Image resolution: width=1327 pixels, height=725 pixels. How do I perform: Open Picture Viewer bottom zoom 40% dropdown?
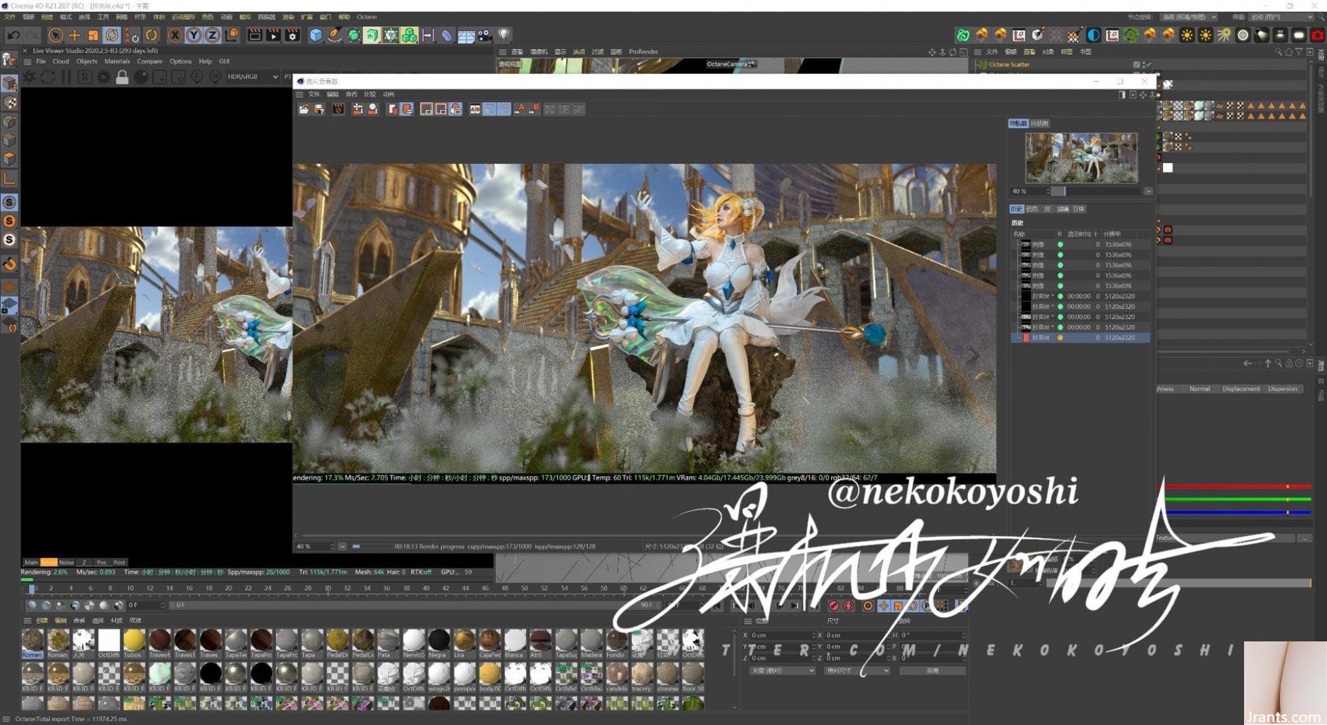pos(342,547)
